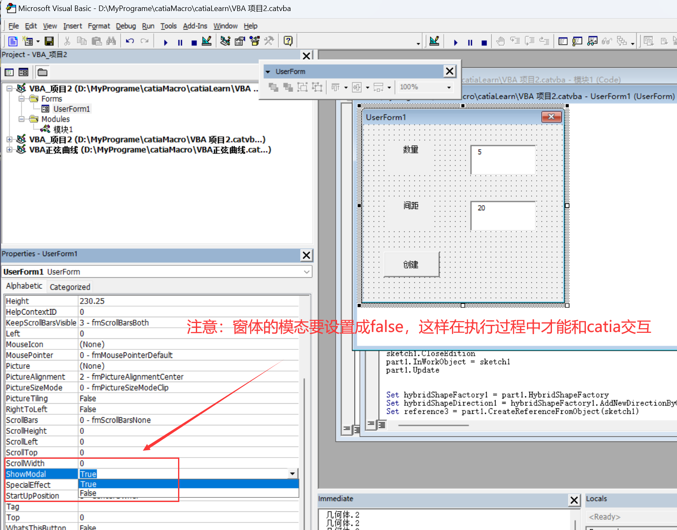Image resolution: width=677 pixels, height=530 pixels.
Task: Click the text box containing 5 on the form
Action: pyautogui.click(x=503, y=160)
